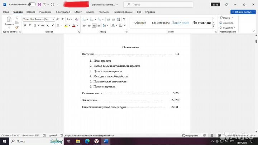Open the Файл menu
Viewport: 258px width, 145px height.
[x=6, y=12]
